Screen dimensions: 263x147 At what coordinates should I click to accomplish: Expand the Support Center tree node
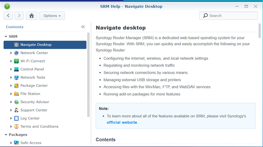pos(11,110)
